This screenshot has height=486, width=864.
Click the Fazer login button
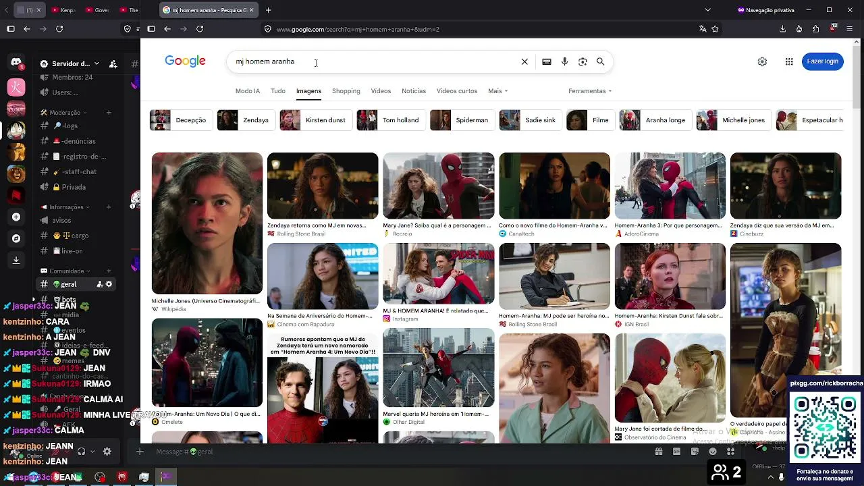tap(823, 61)
